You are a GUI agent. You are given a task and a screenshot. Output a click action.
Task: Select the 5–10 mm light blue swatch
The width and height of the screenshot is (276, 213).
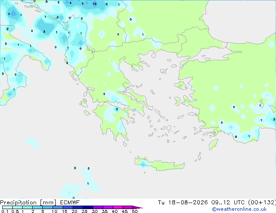47,207
